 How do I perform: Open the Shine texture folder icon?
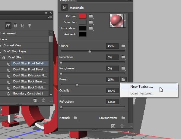coord(123,46)
